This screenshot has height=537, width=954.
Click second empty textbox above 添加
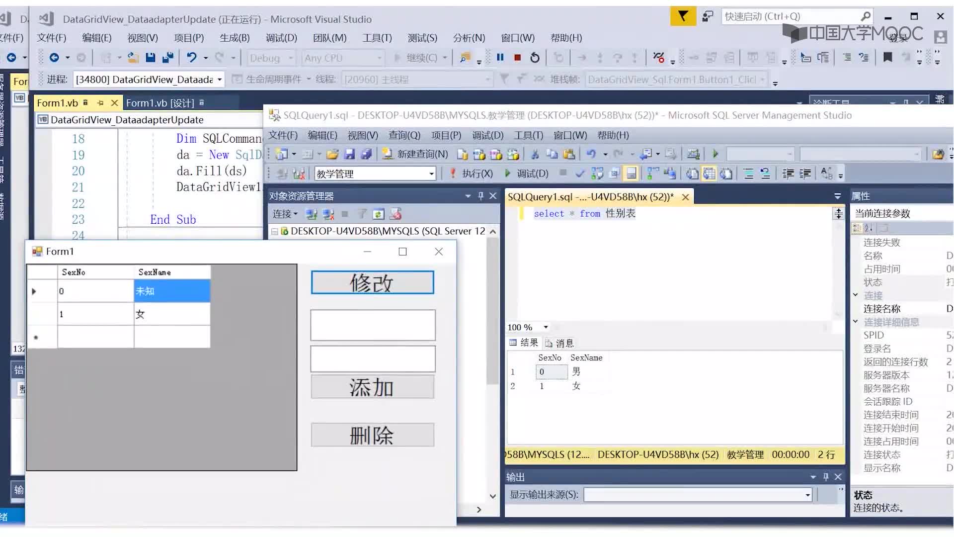point(373,359)
